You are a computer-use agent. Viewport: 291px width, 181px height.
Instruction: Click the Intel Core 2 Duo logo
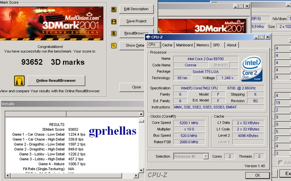252,69
